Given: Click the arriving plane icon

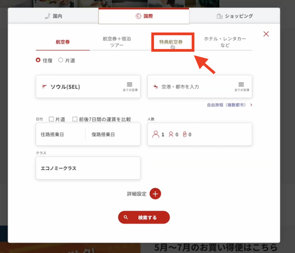Looking at the screenshot, I should pyautogui.click(x=156, y=86).
